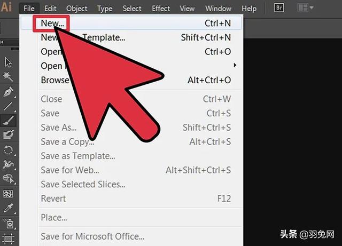Click the Close menu entry
Screen dimensions: 342x246
pyautogui.click(x=131, y=99)
